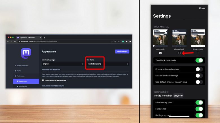Tap the Always Light theme thumbnail

tap(198, 38)
